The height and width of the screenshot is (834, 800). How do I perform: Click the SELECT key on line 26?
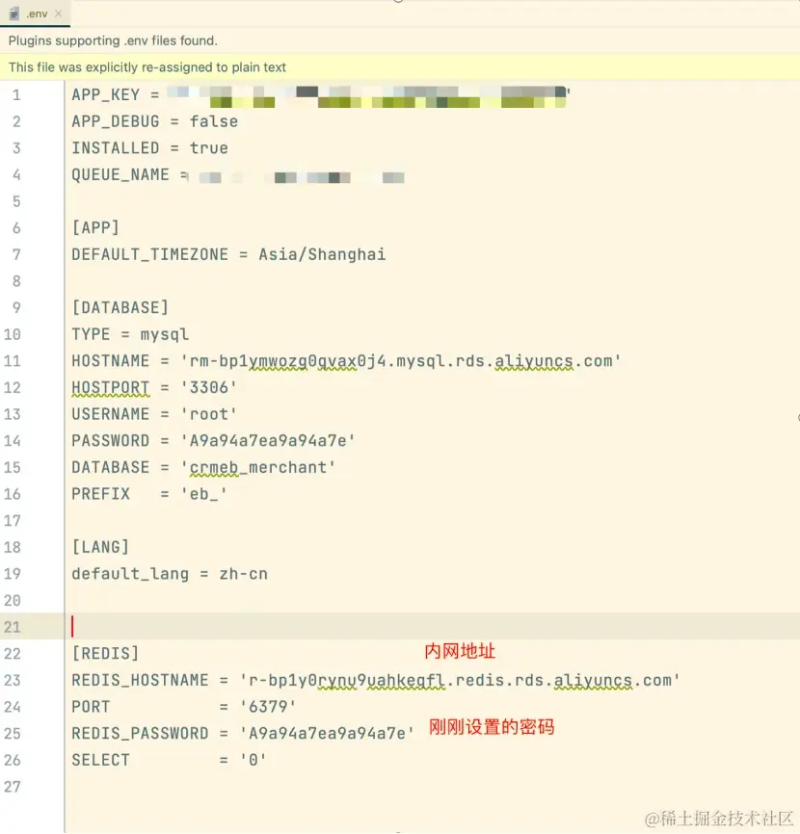[x=100, y=760]
